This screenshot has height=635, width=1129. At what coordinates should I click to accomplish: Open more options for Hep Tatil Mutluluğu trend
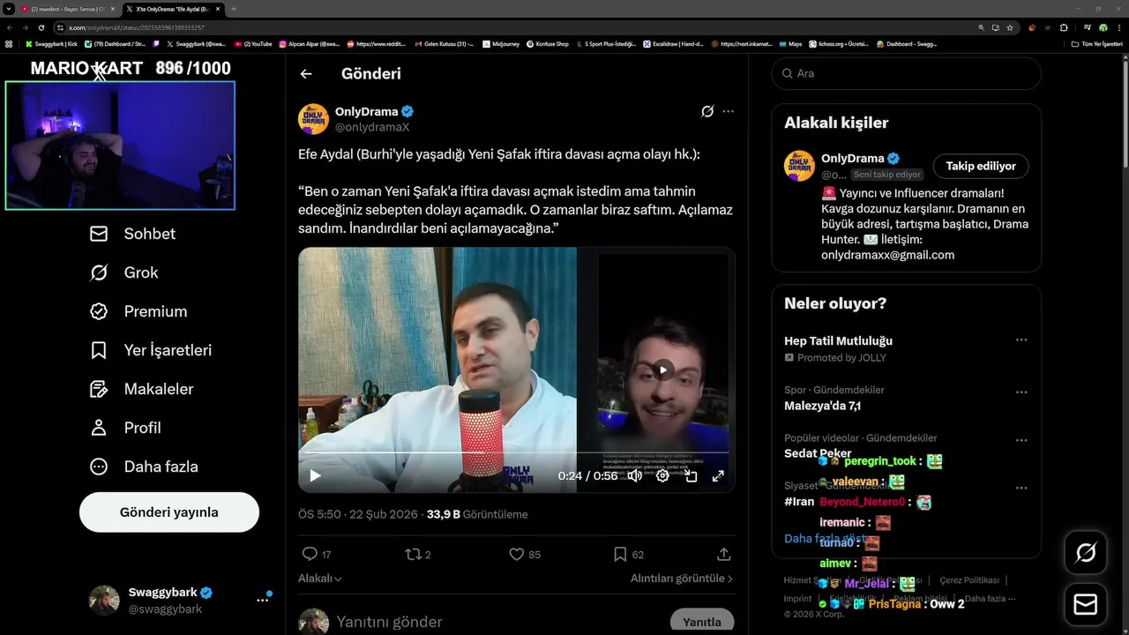pos(1021,340)
